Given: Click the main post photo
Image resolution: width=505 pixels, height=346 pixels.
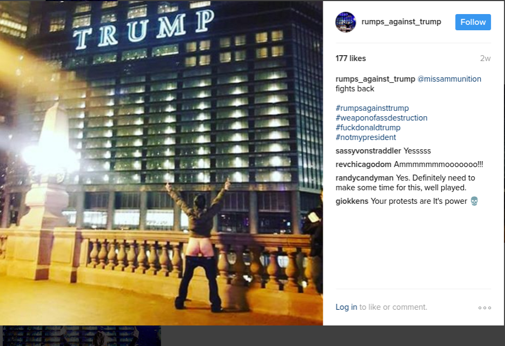Looking at the screenshot, I should click(x=161, y=163).
